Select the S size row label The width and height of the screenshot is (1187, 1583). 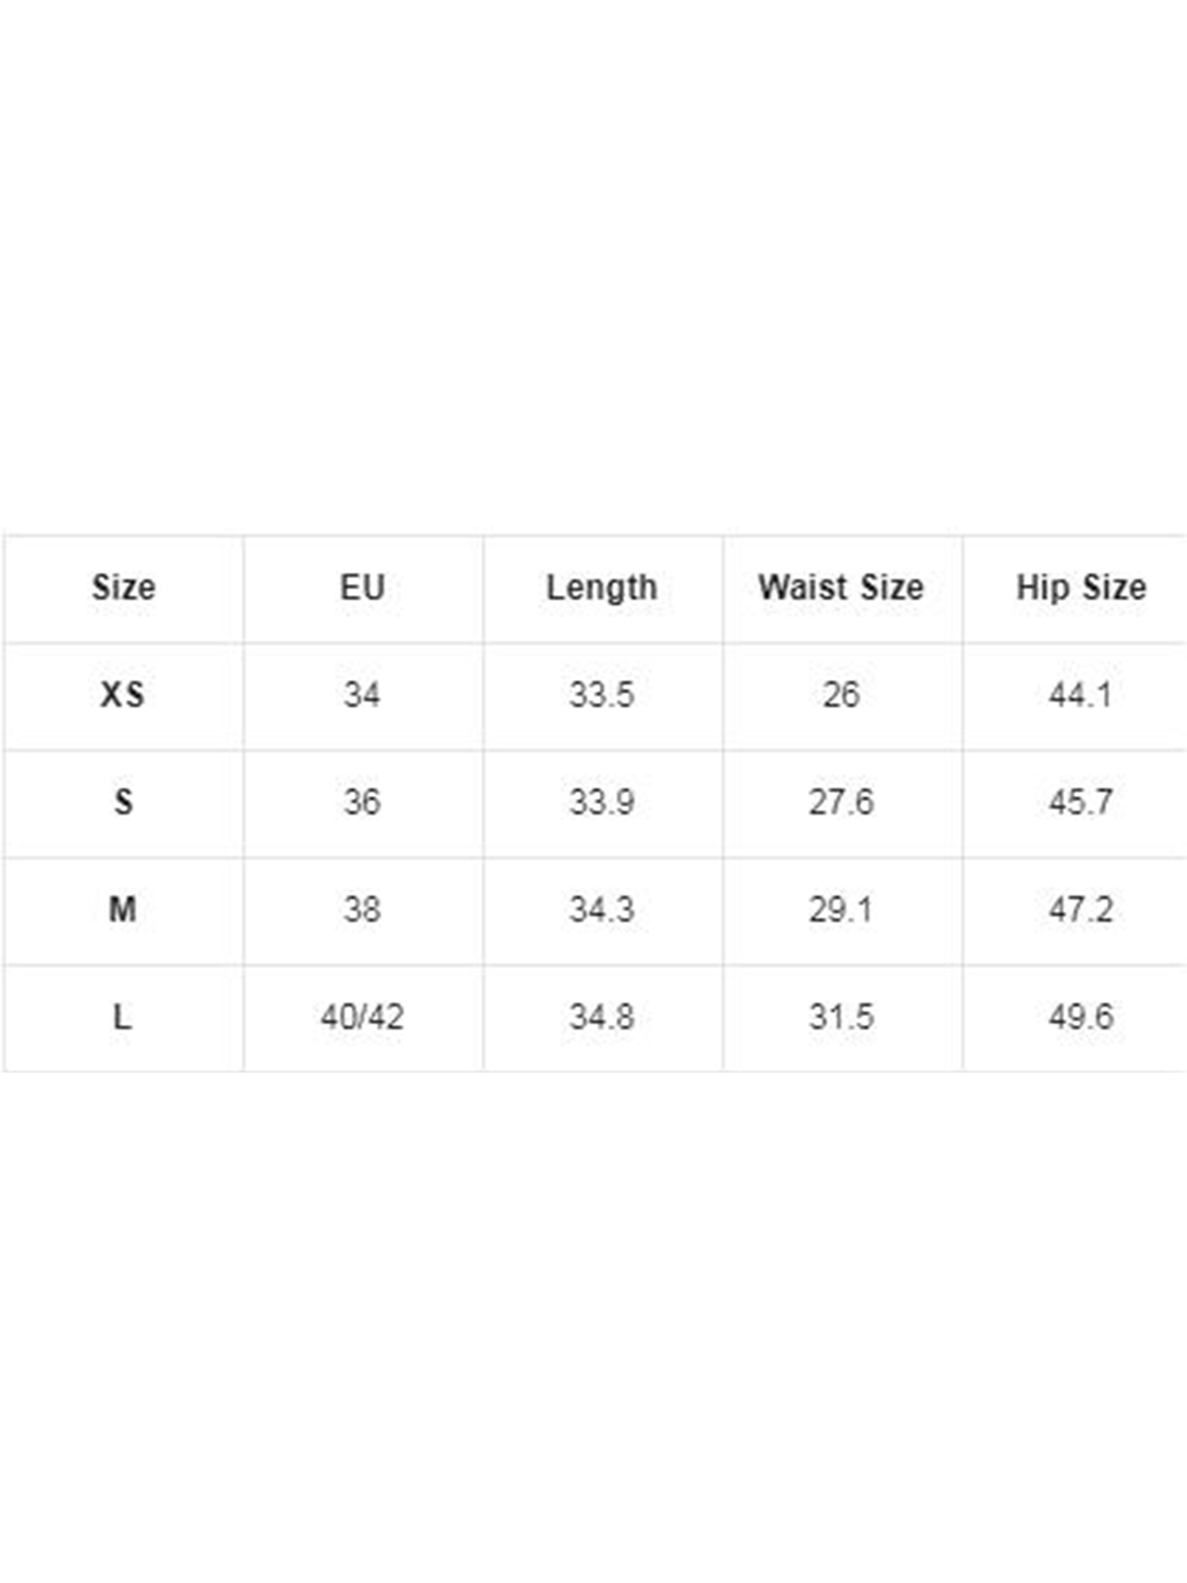[123, 803]
